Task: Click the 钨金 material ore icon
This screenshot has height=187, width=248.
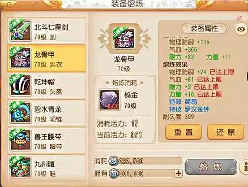Action: coord(109,100)
